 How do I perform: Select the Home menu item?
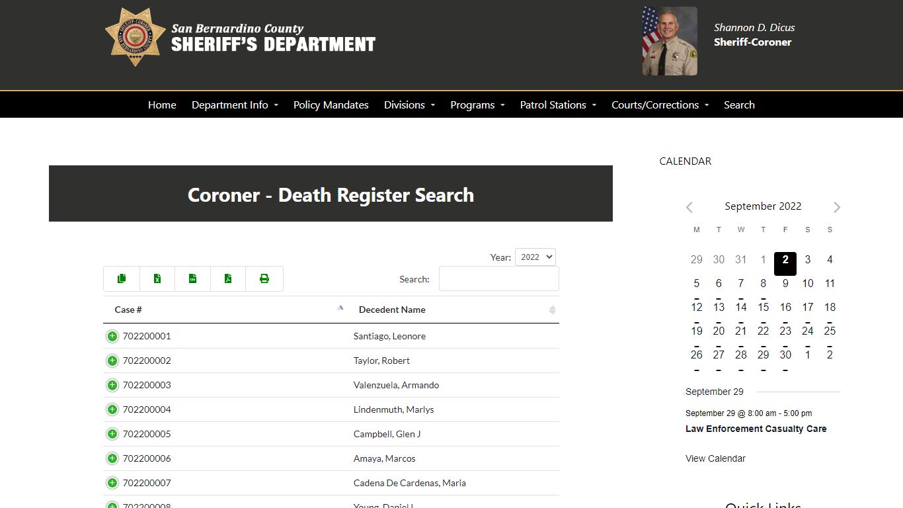coord(162,105)
